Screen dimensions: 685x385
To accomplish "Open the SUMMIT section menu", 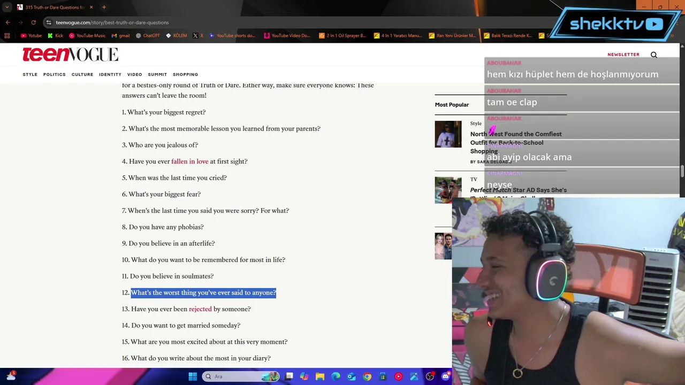I will (x=157, y=74).
